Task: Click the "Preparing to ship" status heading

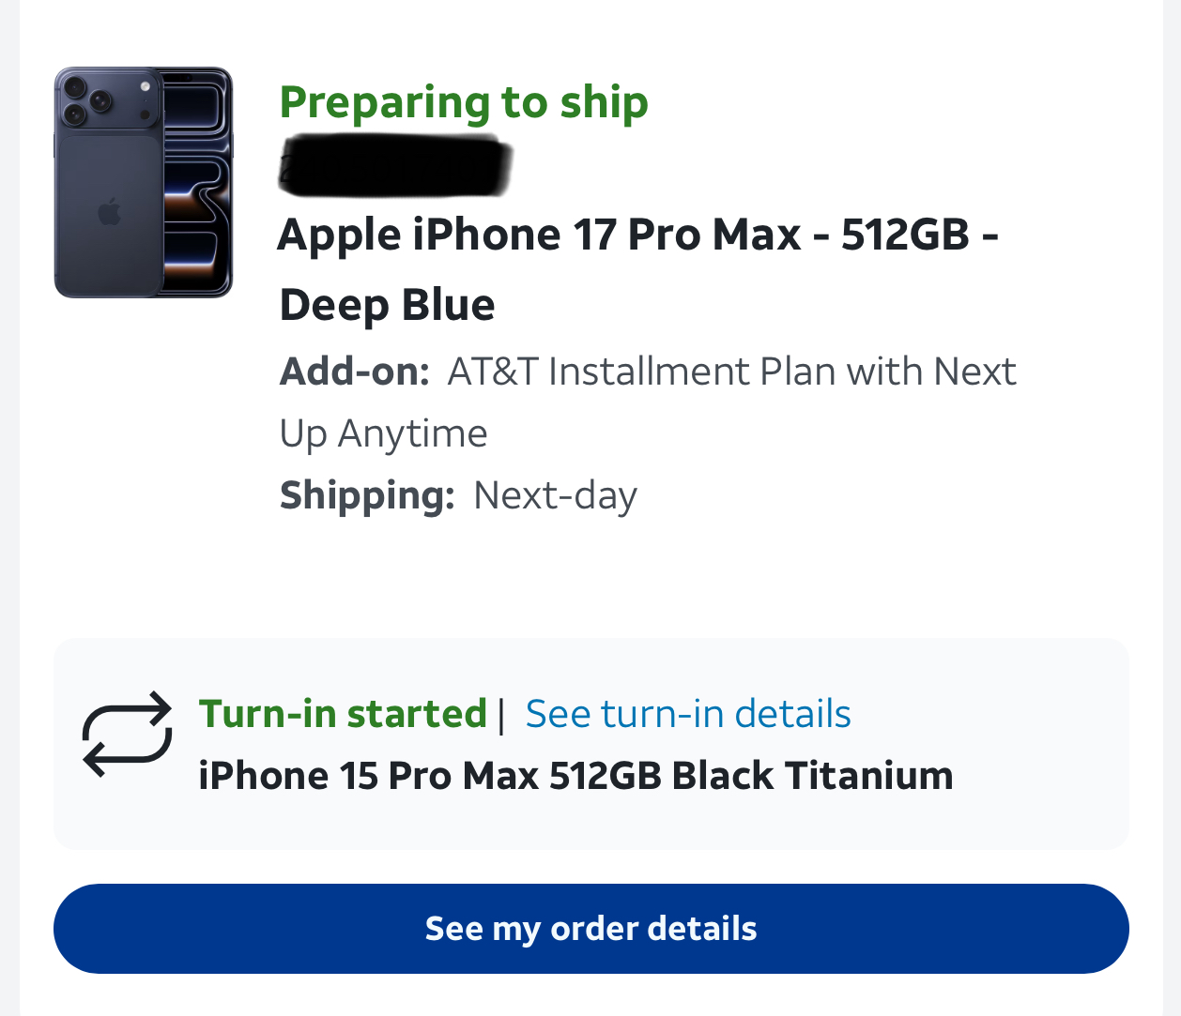Action: (x=464, y=102)
